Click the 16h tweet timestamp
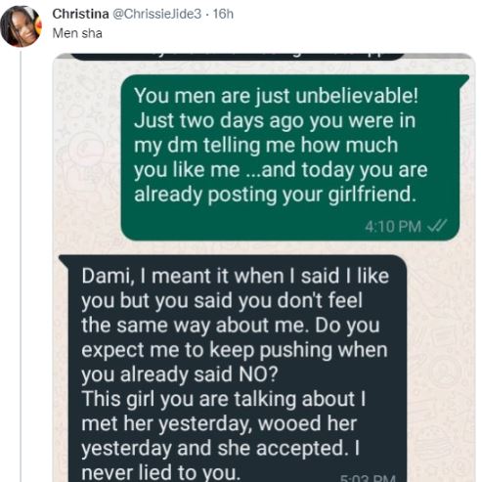This screenshot has width=481, height=482. click(x=223, y=14)
